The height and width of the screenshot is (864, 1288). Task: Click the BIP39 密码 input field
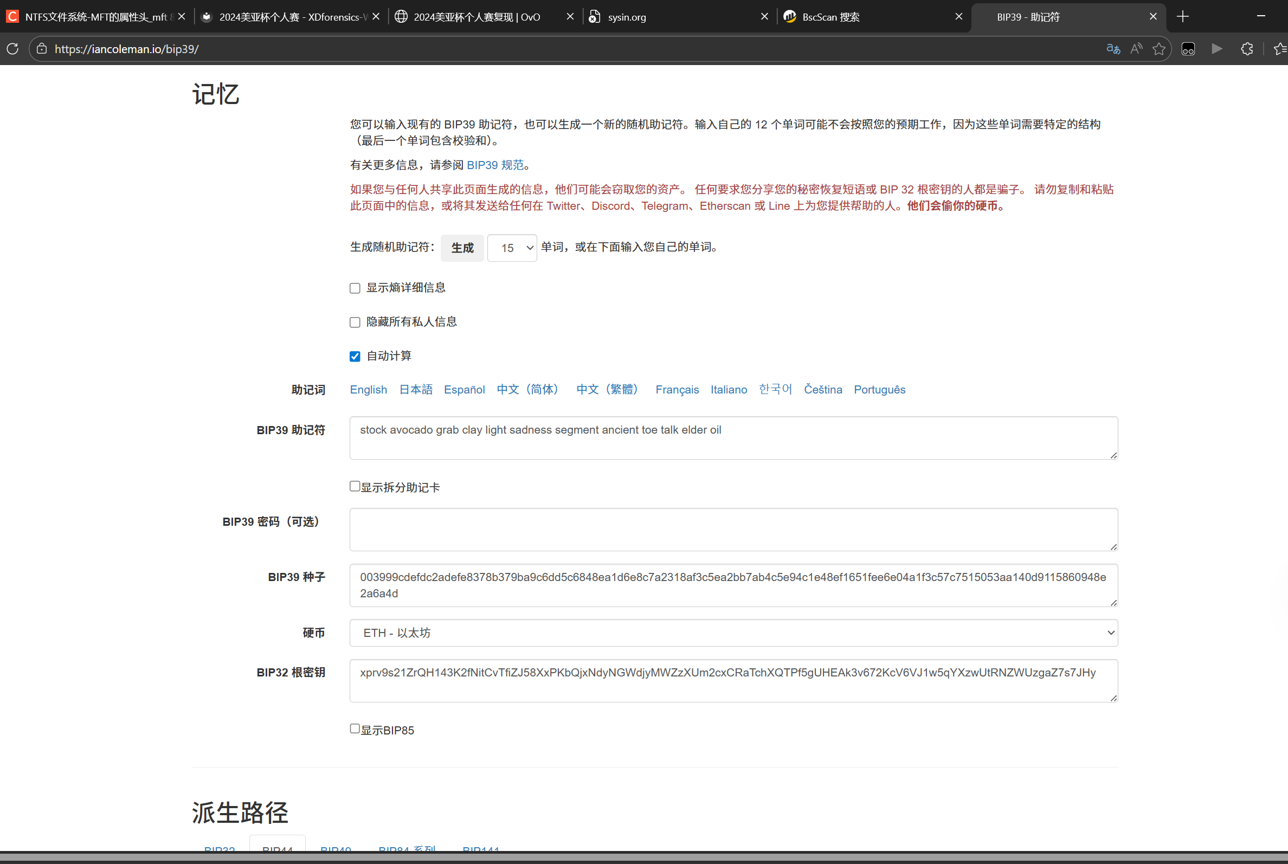click(733, 530)
